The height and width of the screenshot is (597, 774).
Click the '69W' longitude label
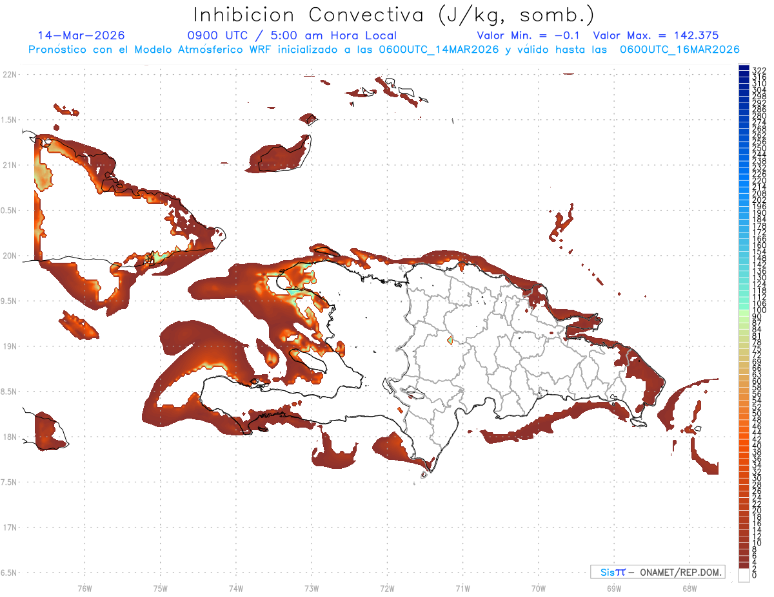613,589
